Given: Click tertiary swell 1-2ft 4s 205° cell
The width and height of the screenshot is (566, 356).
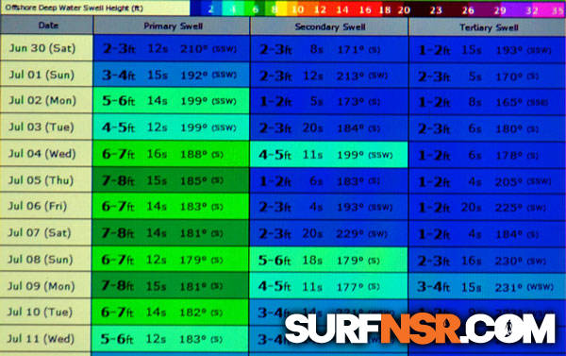Looking at the screenshot, I should (x=488, y=181).
